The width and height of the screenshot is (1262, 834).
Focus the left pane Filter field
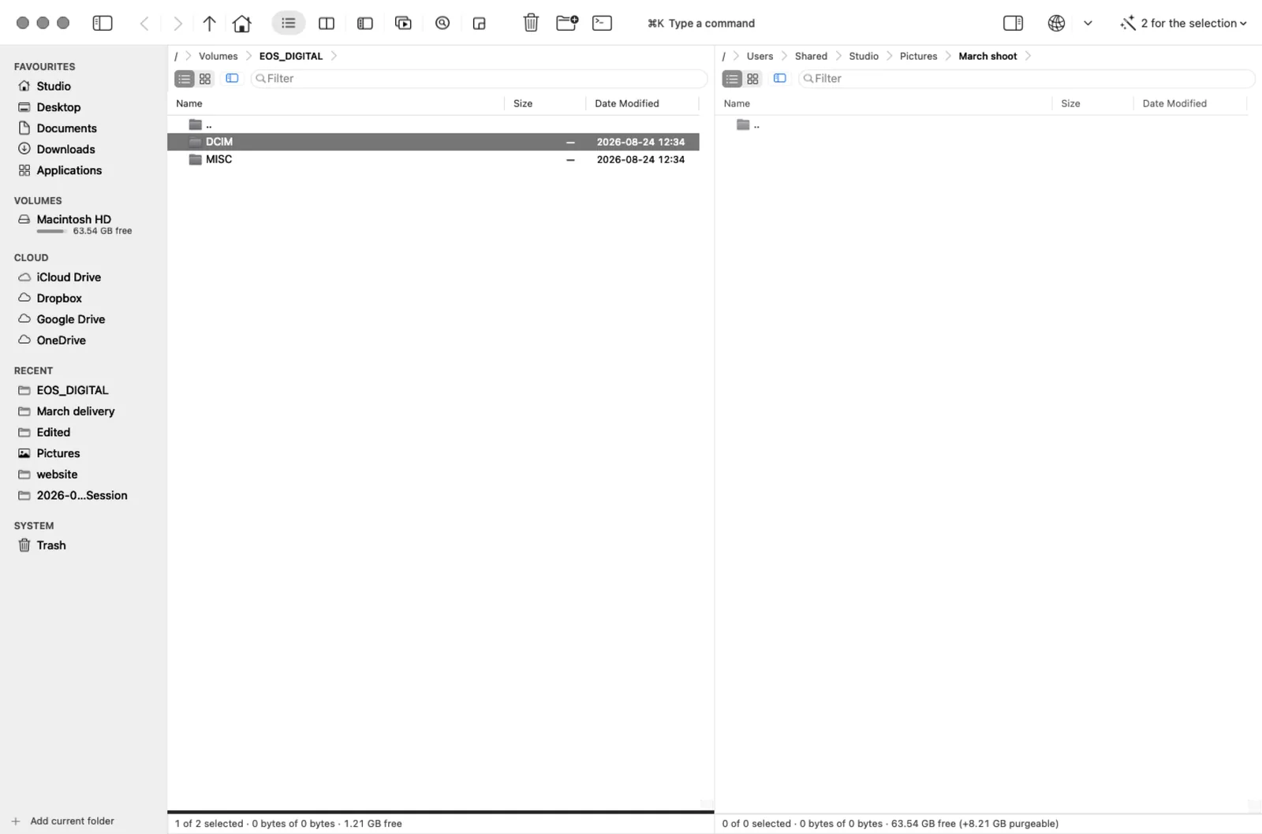[x=479, y=79]
